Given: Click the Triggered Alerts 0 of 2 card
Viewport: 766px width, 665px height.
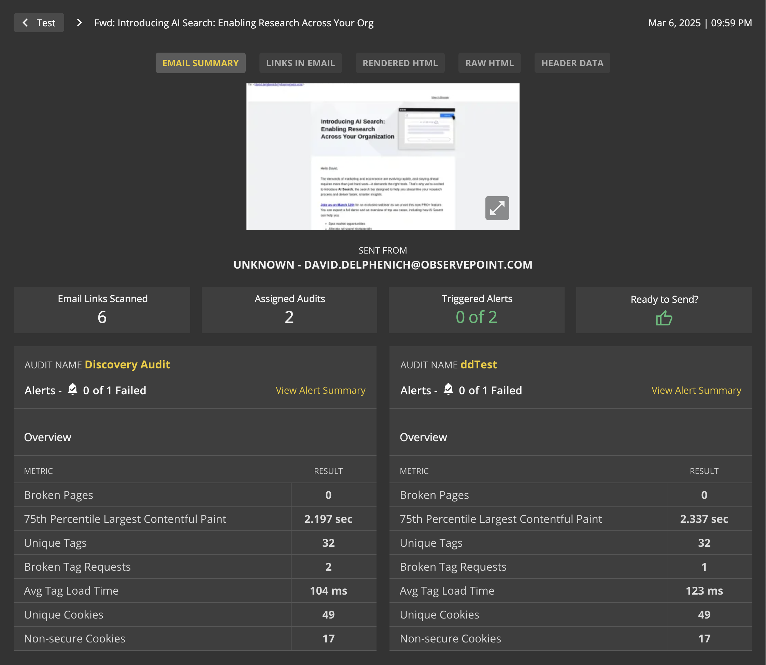Looking at the screenshot, I should [476, 310].
